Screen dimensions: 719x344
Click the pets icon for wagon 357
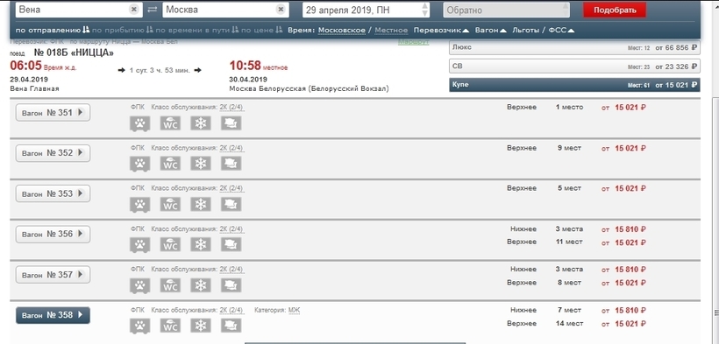click(x=140, y=286)
